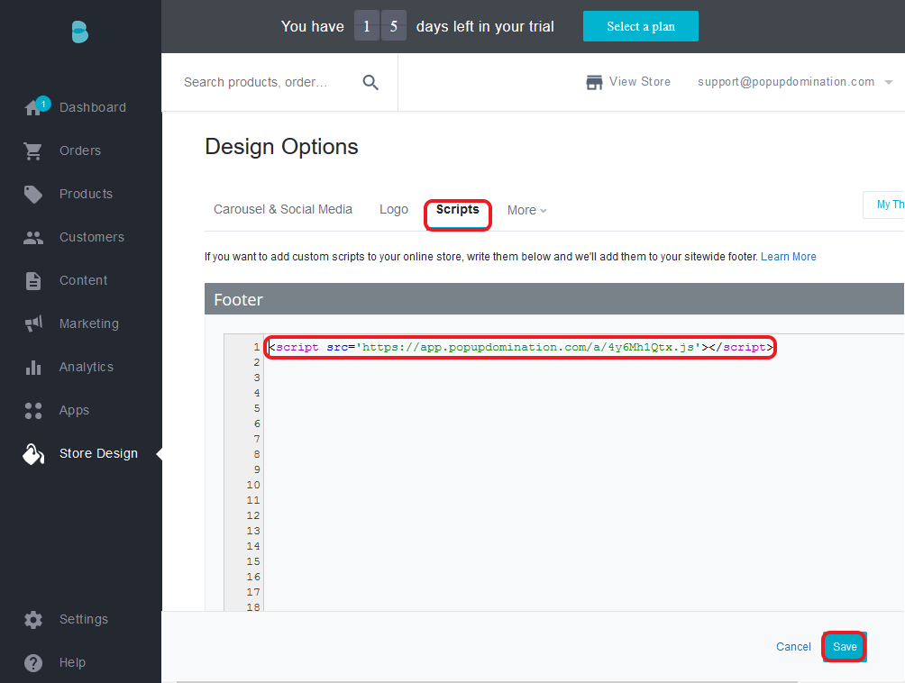Click the Store Design paint bucket icon

pos(32,454)
